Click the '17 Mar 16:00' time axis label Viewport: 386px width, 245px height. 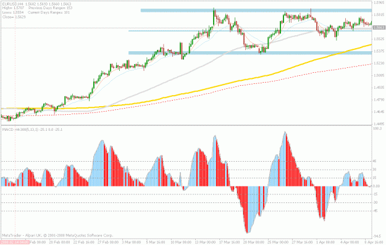229,243
